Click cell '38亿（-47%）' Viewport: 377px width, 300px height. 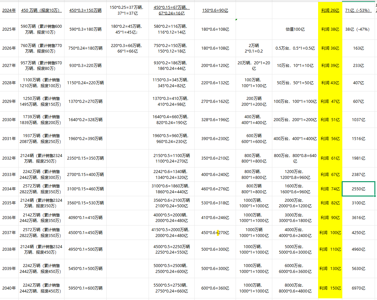358,29
